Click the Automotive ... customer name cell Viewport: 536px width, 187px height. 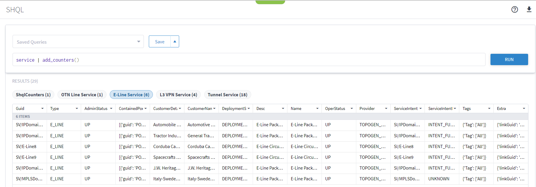(201, 125)
